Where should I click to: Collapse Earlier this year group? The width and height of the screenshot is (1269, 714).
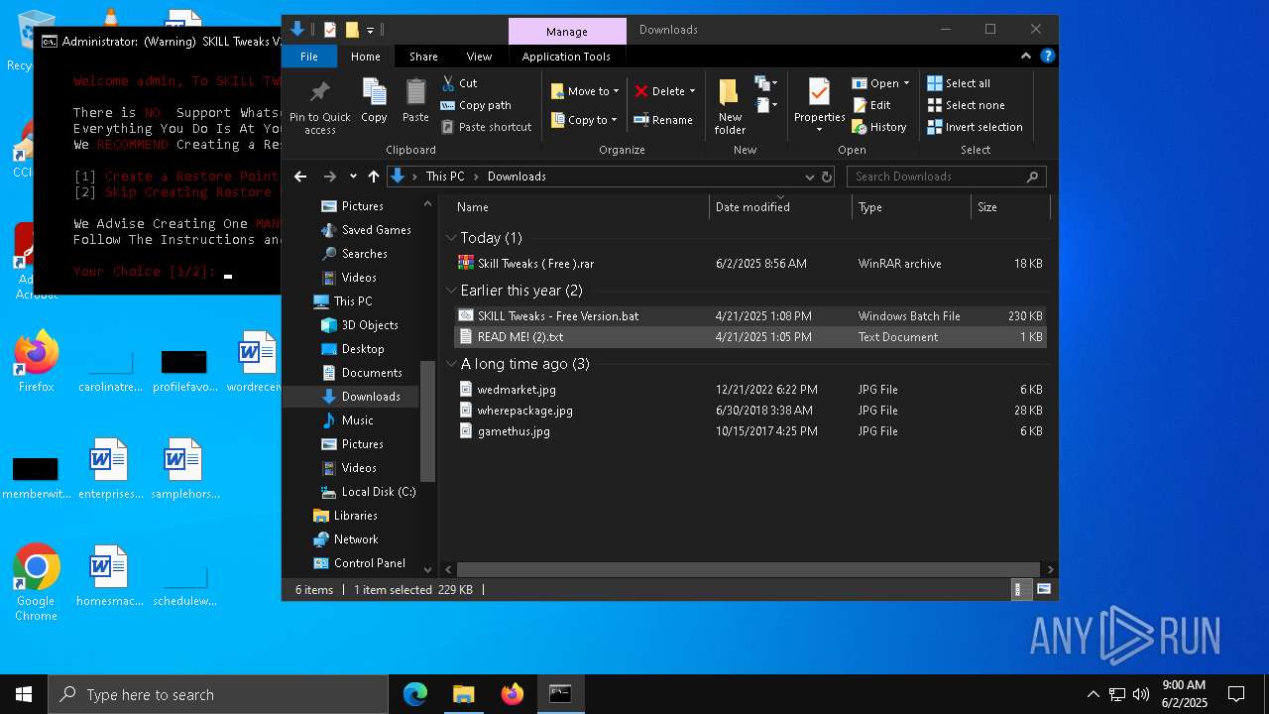point(451,291)
